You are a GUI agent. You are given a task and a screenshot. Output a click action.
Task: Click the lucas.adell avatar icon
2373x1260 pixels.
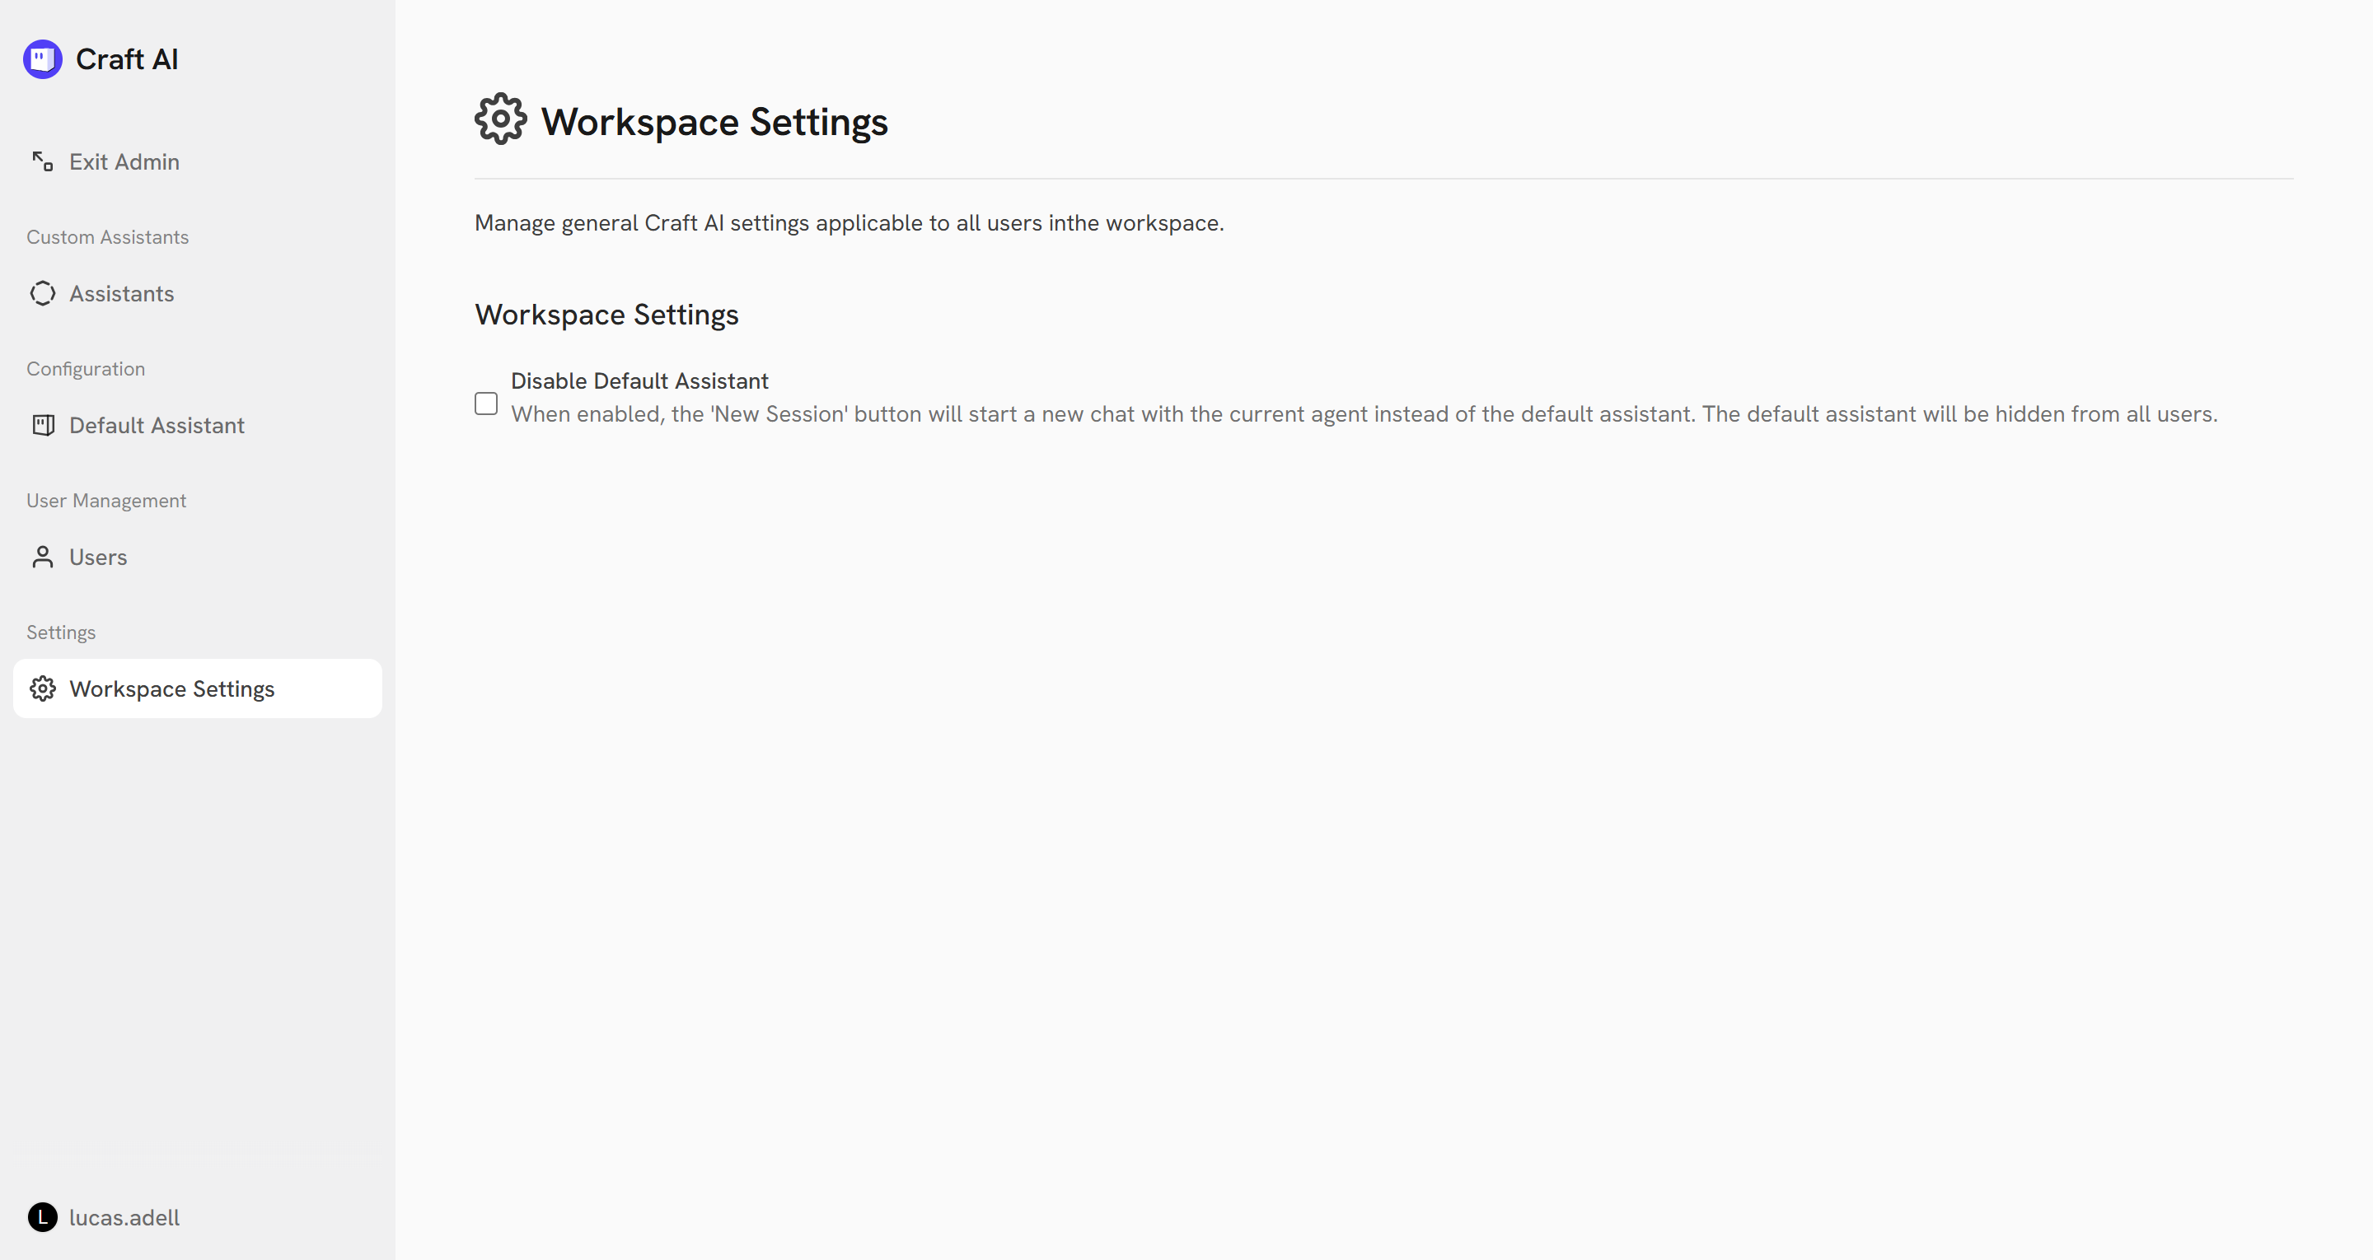[42, 1216]
